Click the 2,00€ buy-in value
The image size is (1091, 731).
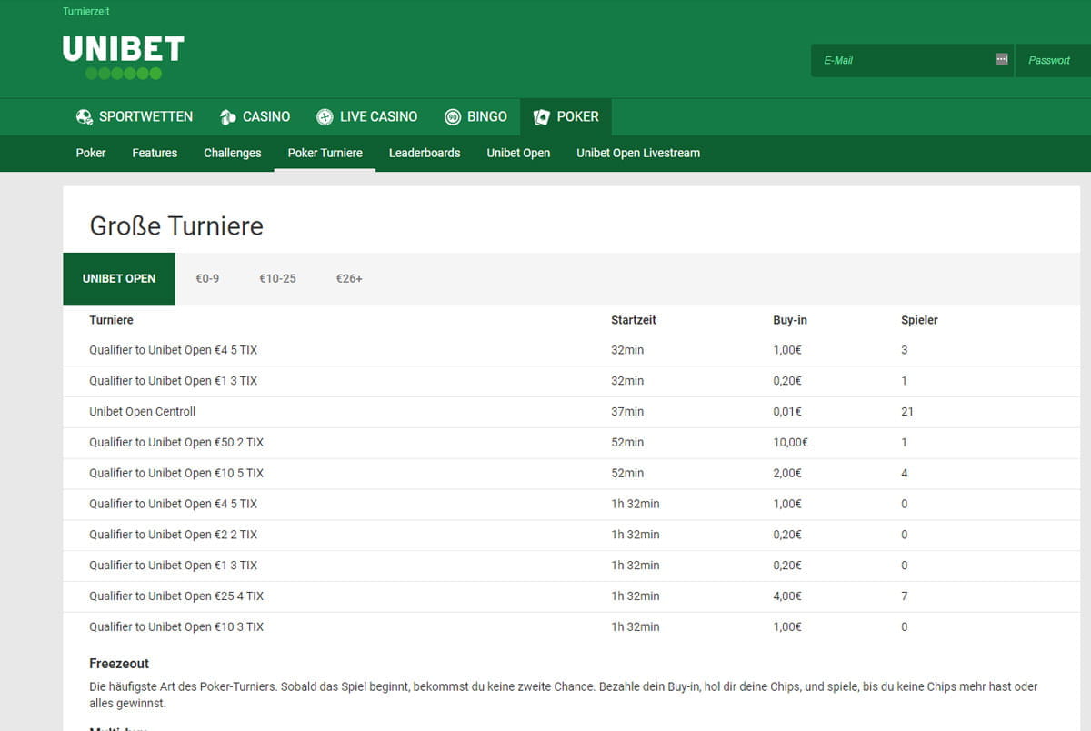[x=787, y=474]
